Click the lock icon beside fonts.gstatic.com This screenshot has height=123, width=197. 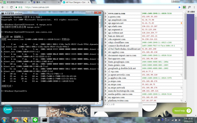pyautogui.click(x=106, y=65)
